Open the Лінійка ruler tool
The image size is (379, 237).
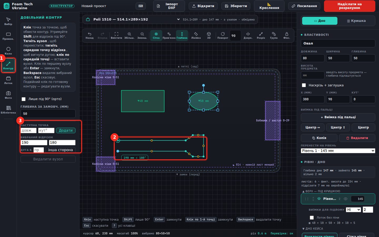pyautogui.click(x=196, y=36)
